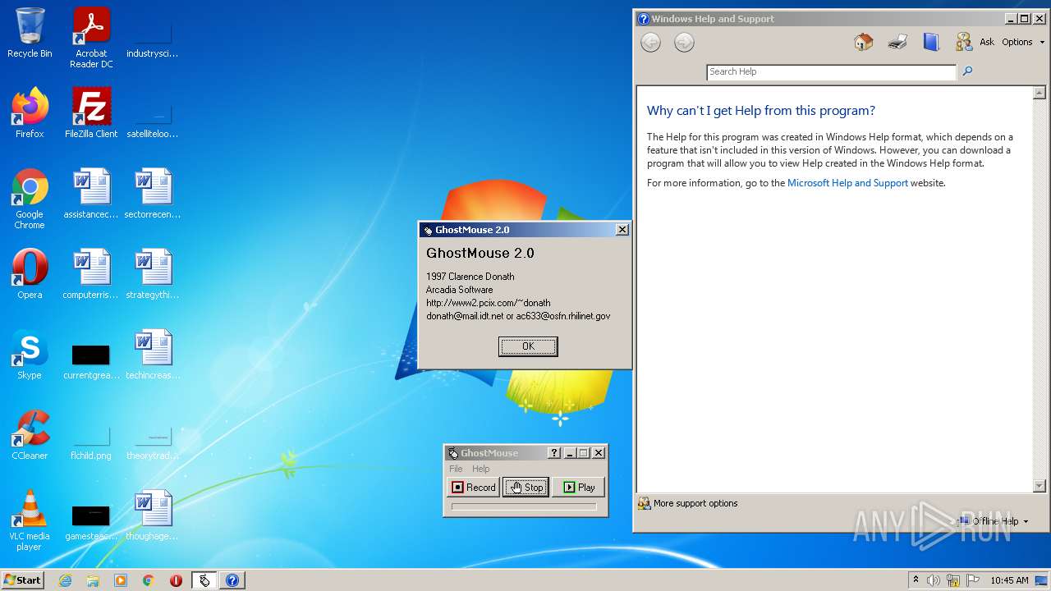Viewport: 1051px width, 591px height.
Task: Show hidden tray icons arrow
Action: tap(916, 580)
